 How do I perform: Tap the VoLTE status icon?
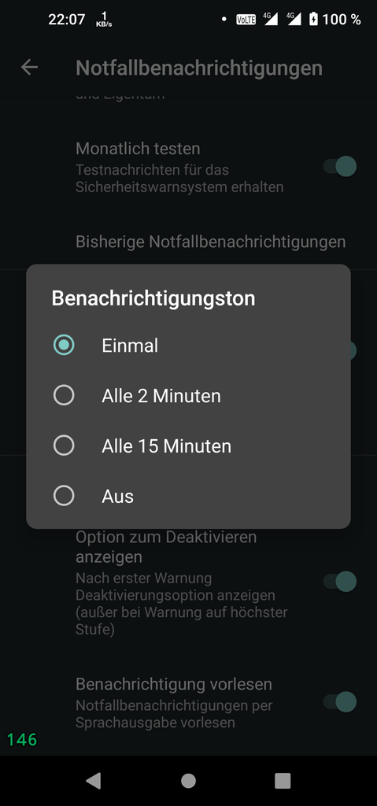[x=246, y=20]
